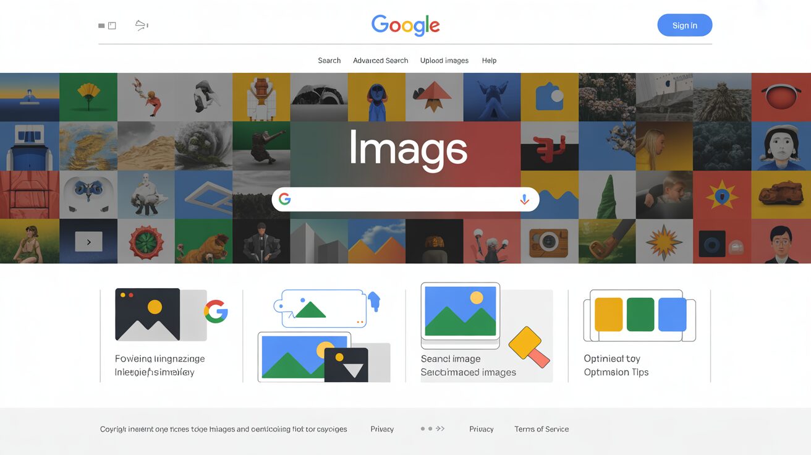Image resolution: width=811 pixels, height=455 pixels.
Task: Open the red pipe shape on black thumbnail
Action: (550, 146)
